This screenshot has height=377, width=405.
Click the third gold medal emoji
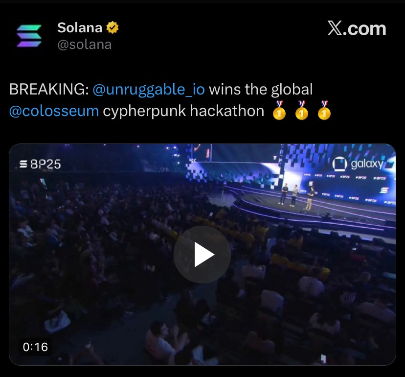coord(324,111)
